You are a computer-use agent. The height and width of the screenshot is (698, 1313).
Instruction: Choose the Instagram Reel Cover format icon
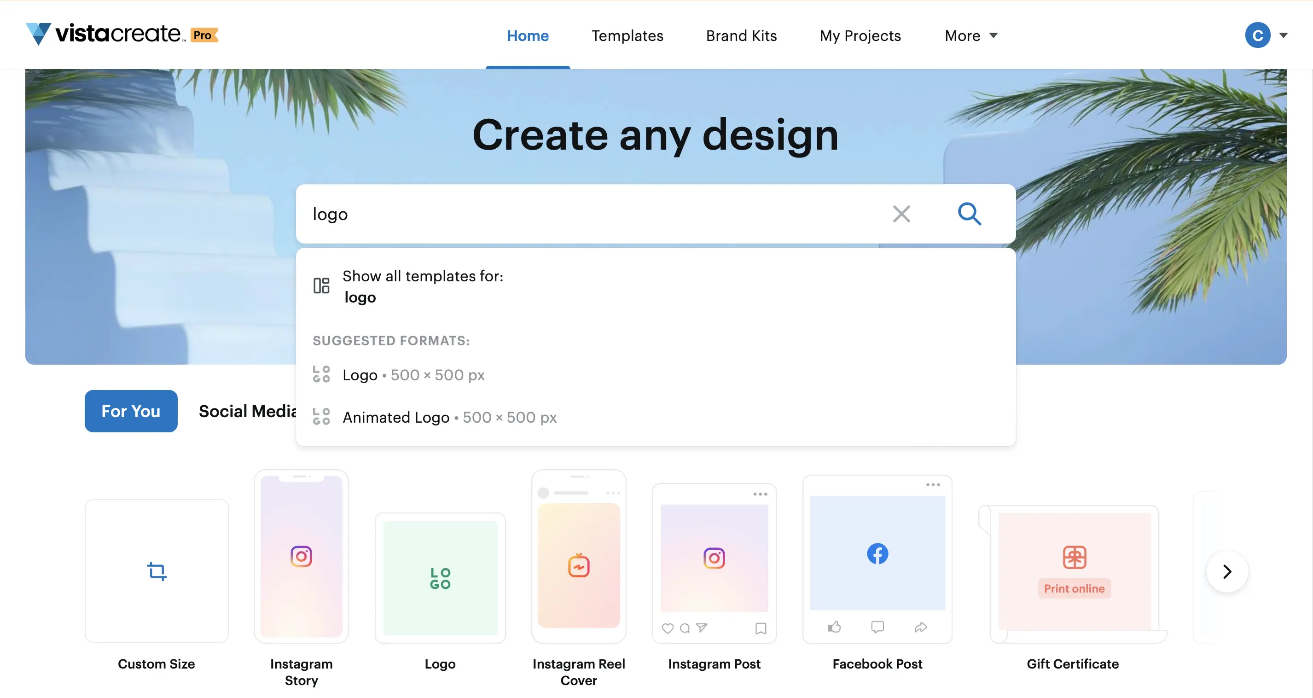point(579,565)
